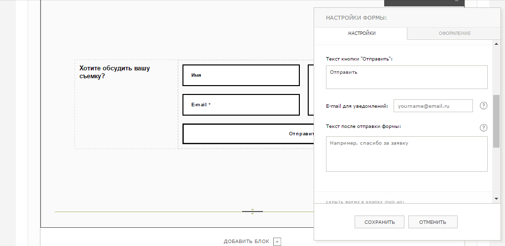Open the ОФОРМЛЕНИЕ tab

tap(454, 33)
